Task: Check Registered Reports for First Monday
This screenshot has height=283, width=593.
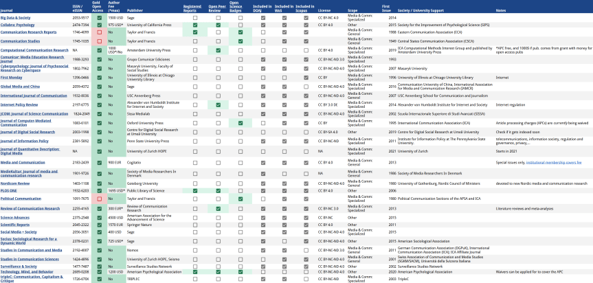Action: tap(196, 78)
